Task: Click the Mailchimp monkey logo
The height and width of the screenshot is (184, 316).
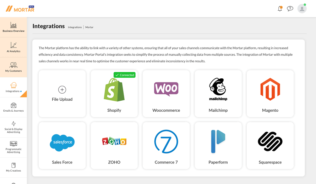Action: pyautogui.click(x=218, y=89)
